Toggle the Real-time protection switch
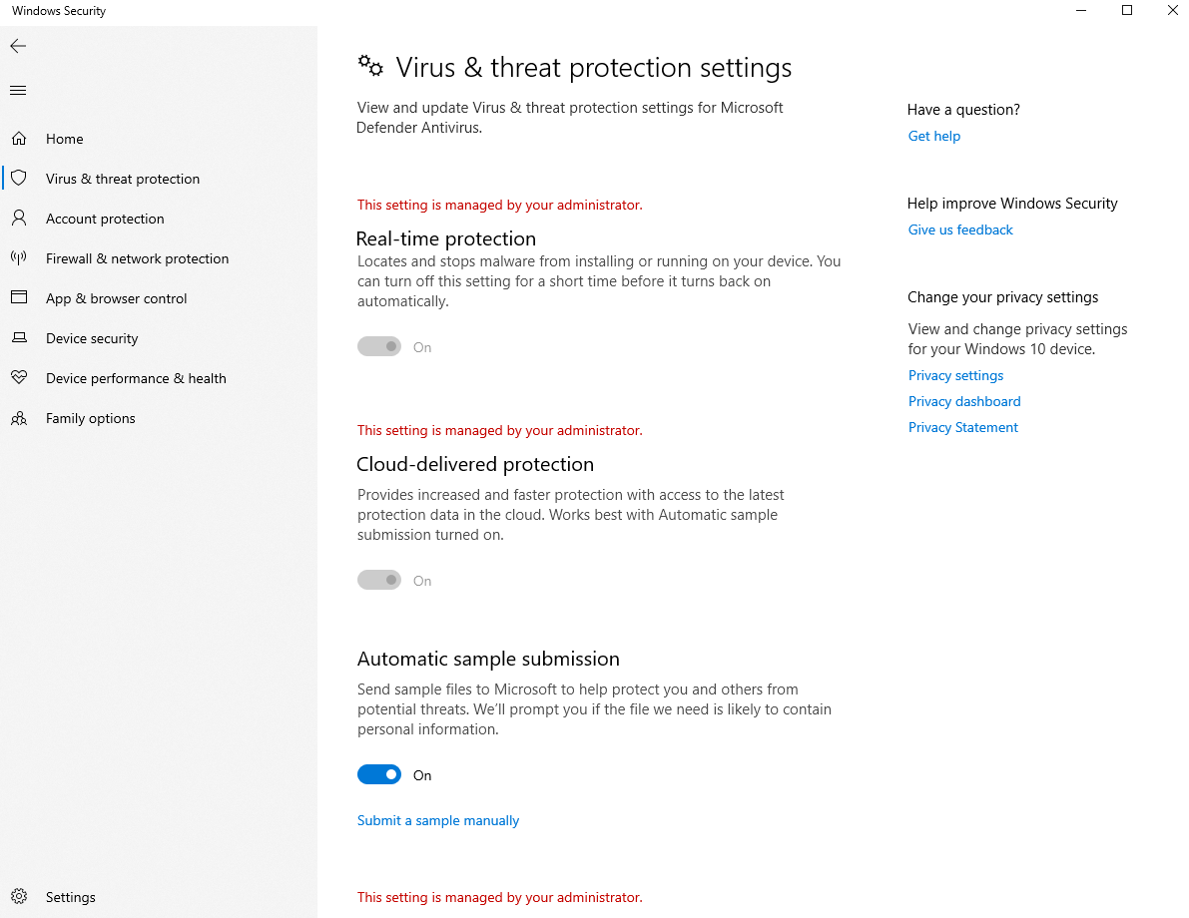1189x918 pixels. point(379,347)
